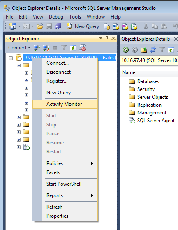Image resolution: width=178 pixels, height=230 pixels.
Task: Click the Analysis Services DMX Query icon
Action: [125, 27]
